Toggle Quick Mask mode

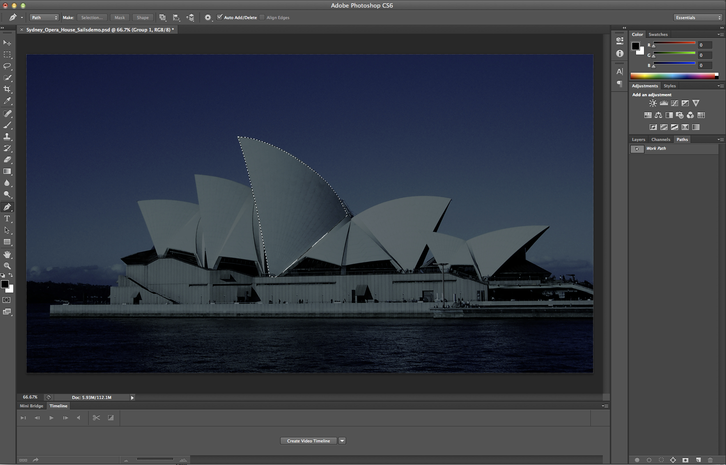(7, 300)
